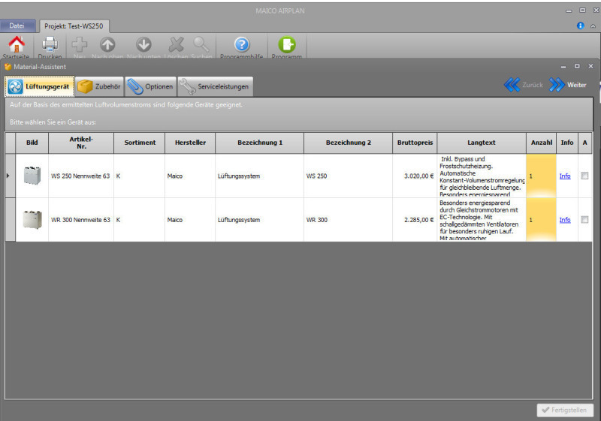This screenshot has height=421, width=601.
Task: Click the blue info icon top right
Action: [580, 26]
